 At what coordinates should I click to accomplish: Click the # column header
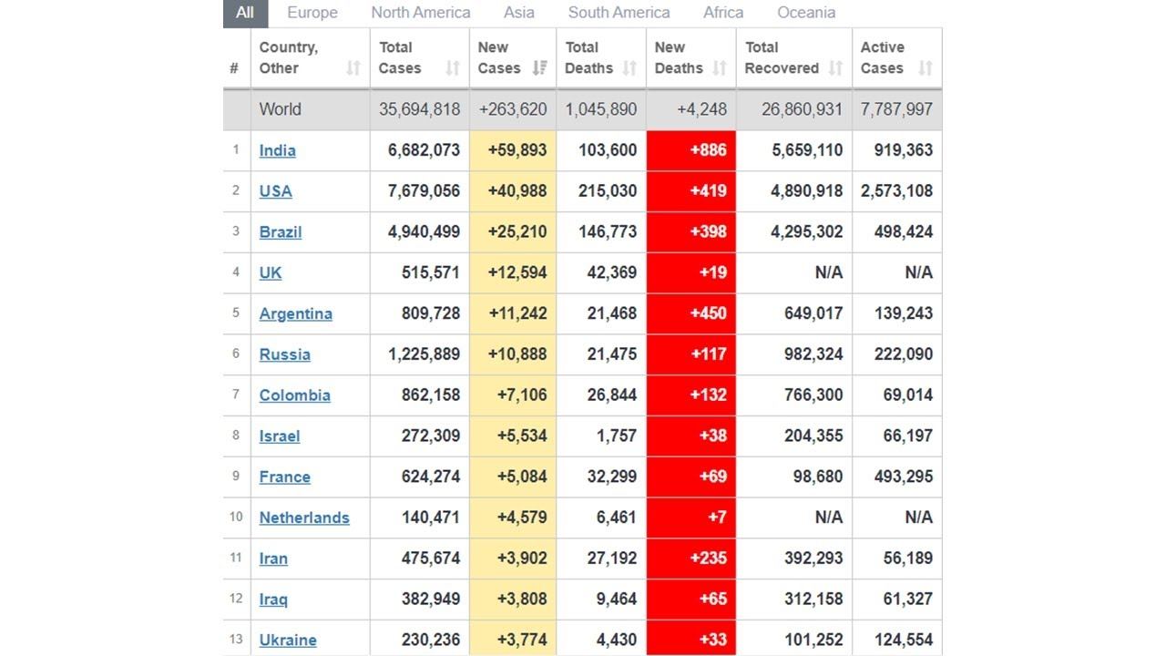coord(235,68)
